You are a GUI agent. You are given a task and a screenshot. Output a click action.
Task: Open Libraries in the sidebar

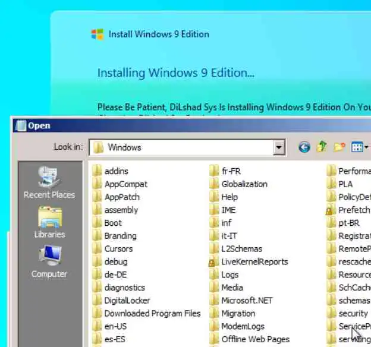49,222
